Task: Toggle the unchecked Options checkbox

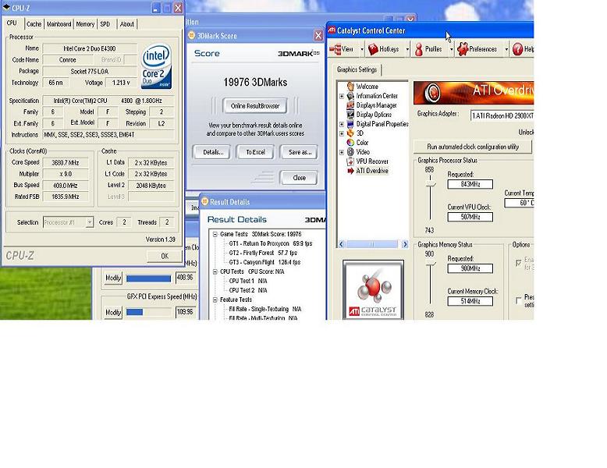Action: pos(519,301)
